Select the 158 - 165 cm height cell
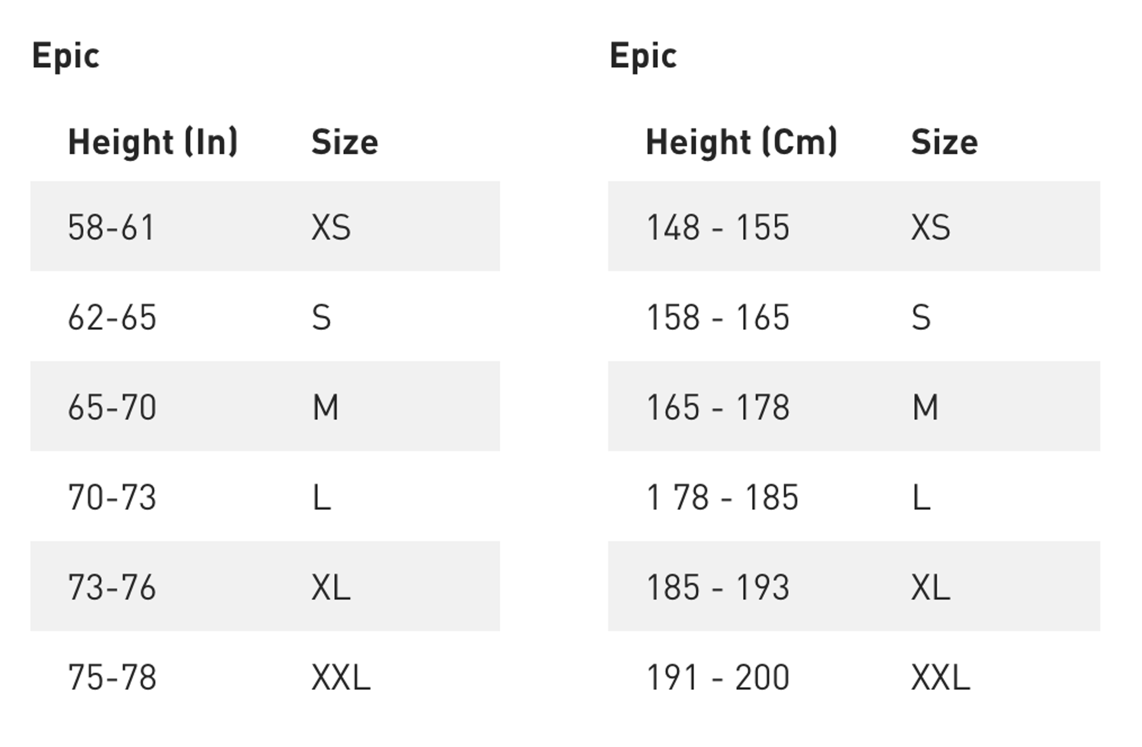The width and height of the screenshot is (1142, 747). pyautogui.click(x=718, y=317)
